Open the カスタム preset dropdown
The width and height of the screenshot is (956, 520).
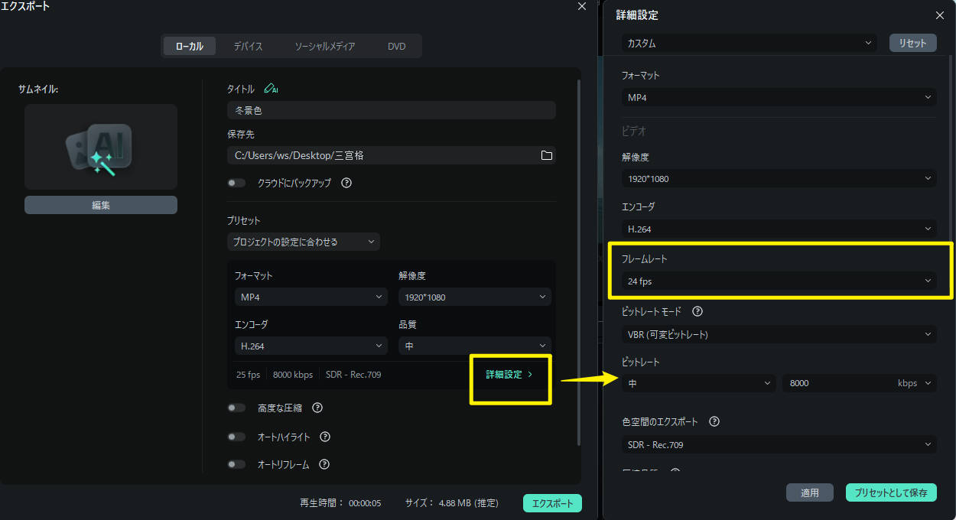(x=747, y=43)
